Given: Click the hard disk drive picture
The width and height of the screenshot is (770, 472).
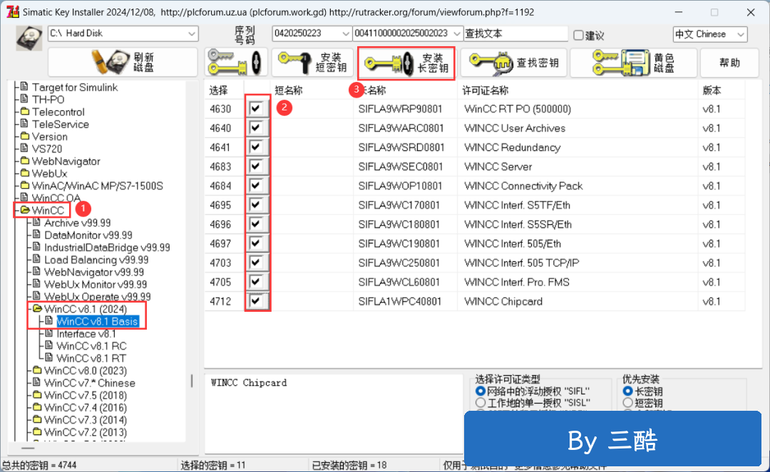Looking at the screenshot, I should (x=29, y=38).
